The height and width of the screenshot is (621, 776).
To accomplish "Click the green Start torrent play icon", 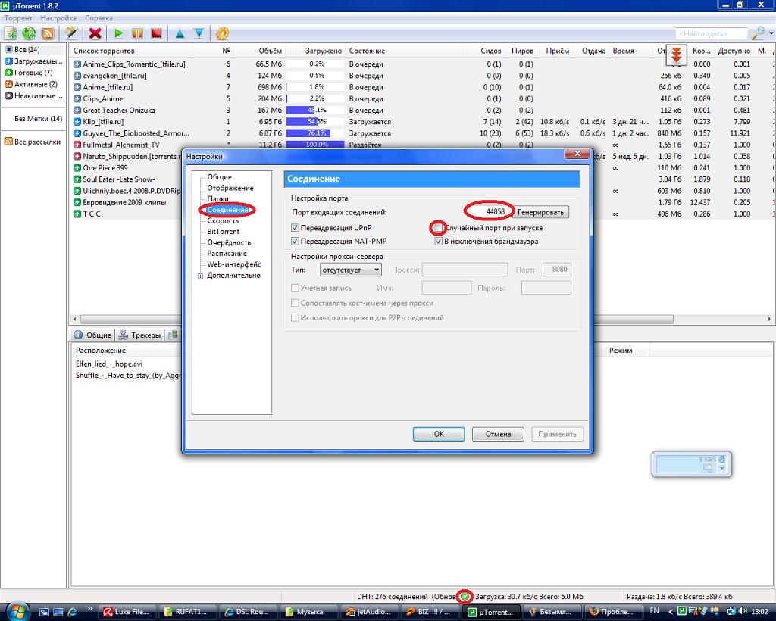I will click(119, 33).
